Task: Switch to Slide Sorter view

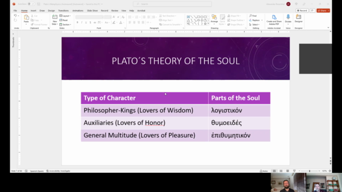Action: tap(281, 171)
